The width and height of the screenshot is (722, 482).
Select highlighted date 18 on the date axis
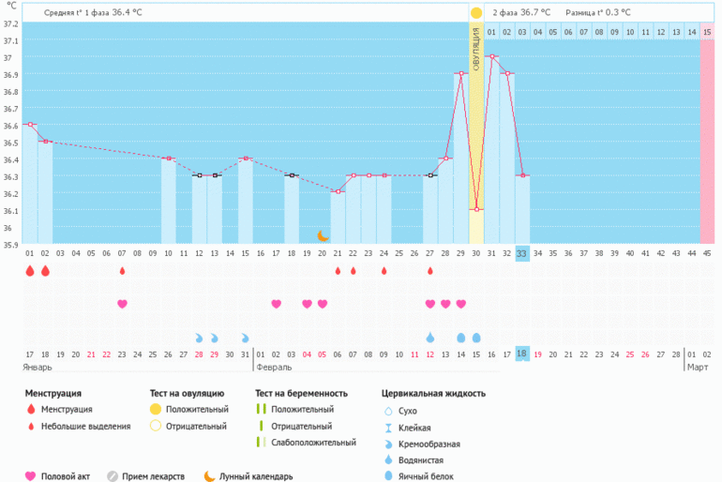[x=522, y=354]
